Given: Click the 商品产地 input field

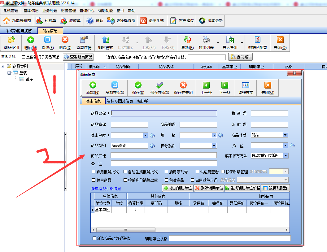Looking at the screenshot, I should [164, 155].
